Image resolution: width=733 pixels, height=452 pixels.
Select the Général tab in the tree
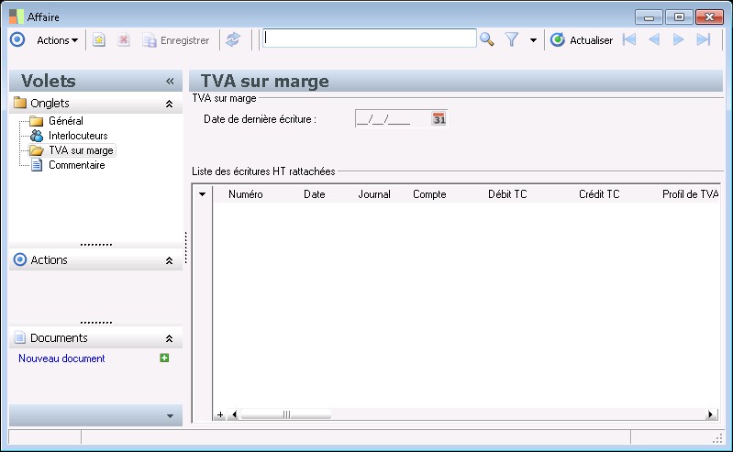pyautogui.click(x=66, y=121)
